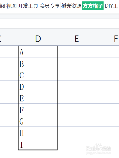Select column D header
This screenshot has width=119, height=158.
[38, 39]
